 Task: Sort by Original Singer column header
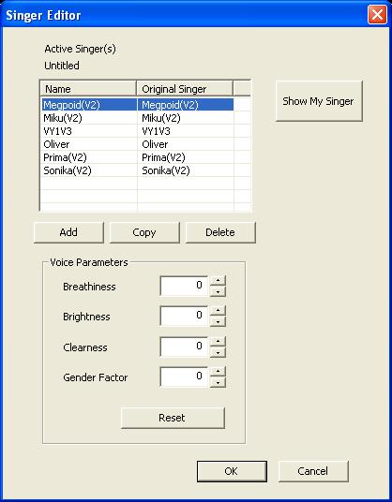[x=185, y=89]
